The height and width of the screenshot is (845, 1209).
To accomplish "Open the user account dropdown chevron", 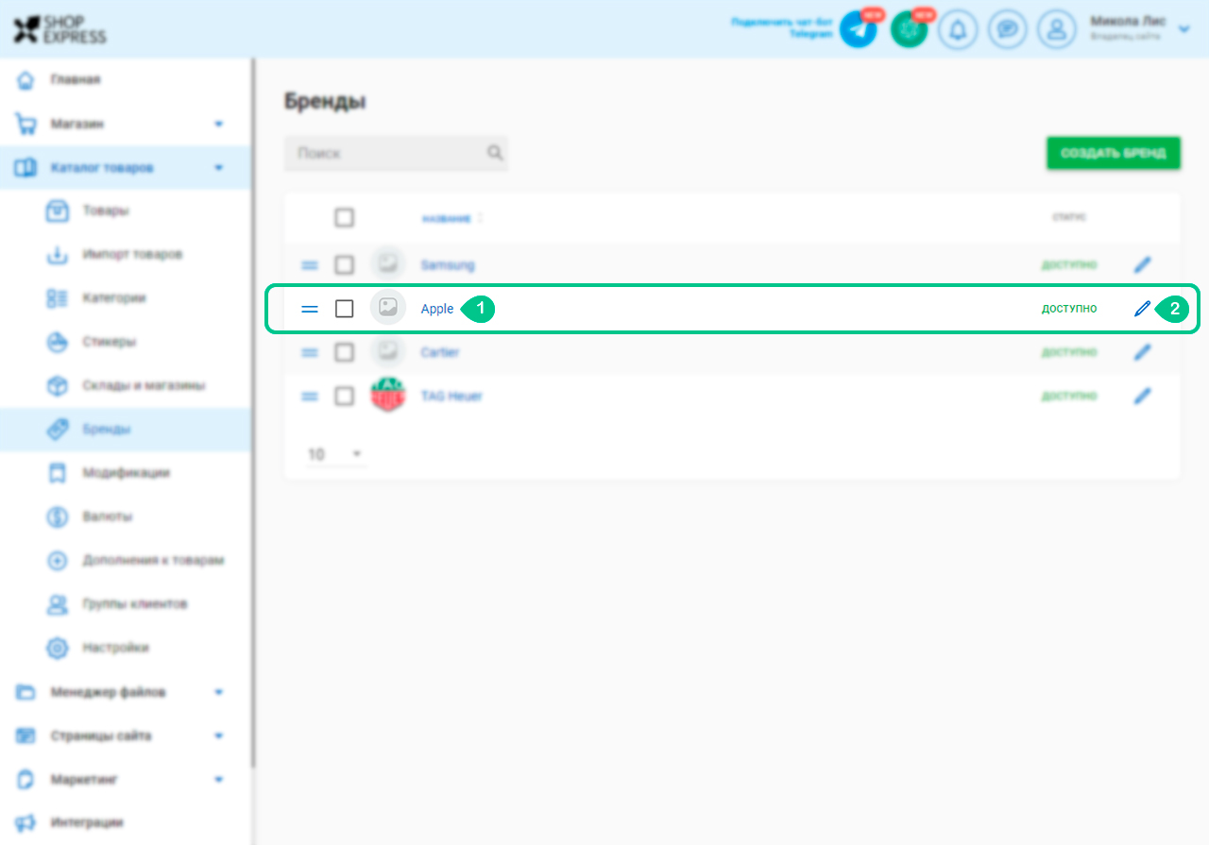I will tap(1184, 29).
